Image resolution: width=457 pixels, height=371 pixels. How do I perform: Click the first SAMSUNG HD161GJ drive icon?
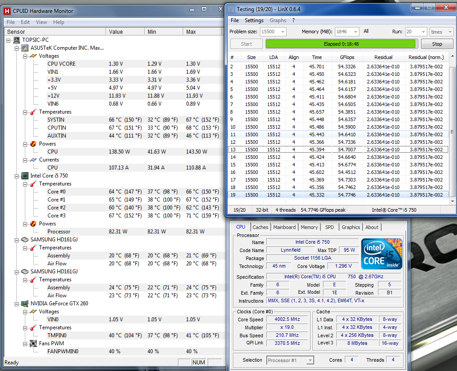tap(25, 240)
